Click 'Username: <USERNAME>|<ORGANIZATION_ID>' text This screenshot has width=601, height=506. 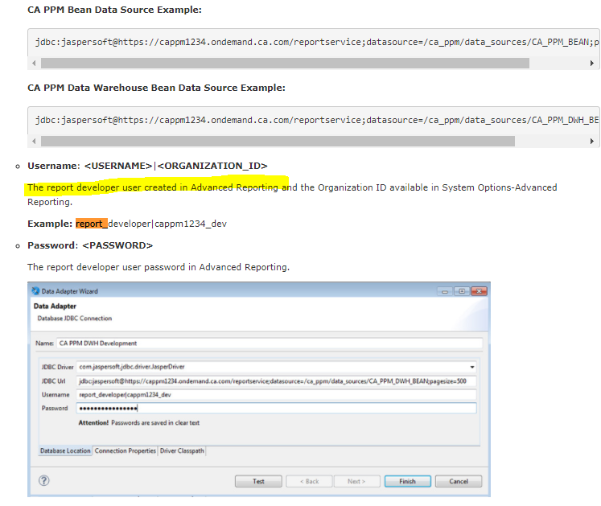click(x=147, y=166)
